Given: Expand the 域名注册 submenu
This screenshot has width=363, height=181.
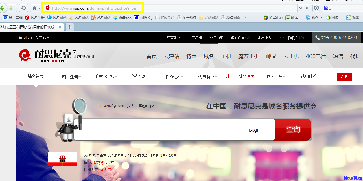Looking at the screenshot, I should (x=71, y=77).
